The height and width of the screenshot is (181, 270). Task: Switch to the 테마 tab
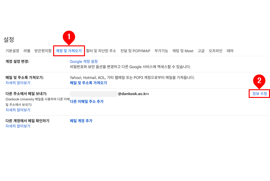[230, 51]
